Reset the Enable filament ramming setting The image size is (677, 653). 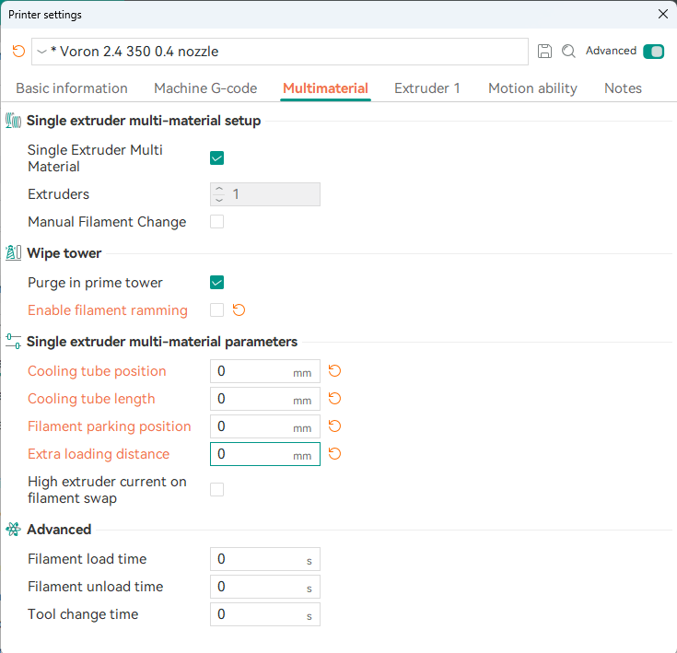[239, 310]
